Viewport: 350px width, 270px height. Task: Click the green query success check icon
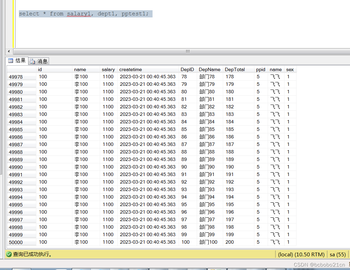coord(9,254)
